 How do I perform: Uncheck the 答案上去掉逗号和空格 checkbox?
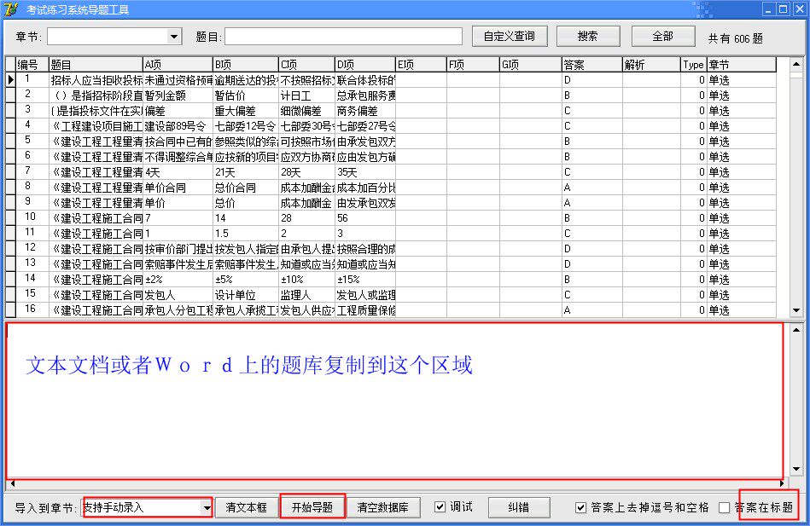click(x=583, y=507)
